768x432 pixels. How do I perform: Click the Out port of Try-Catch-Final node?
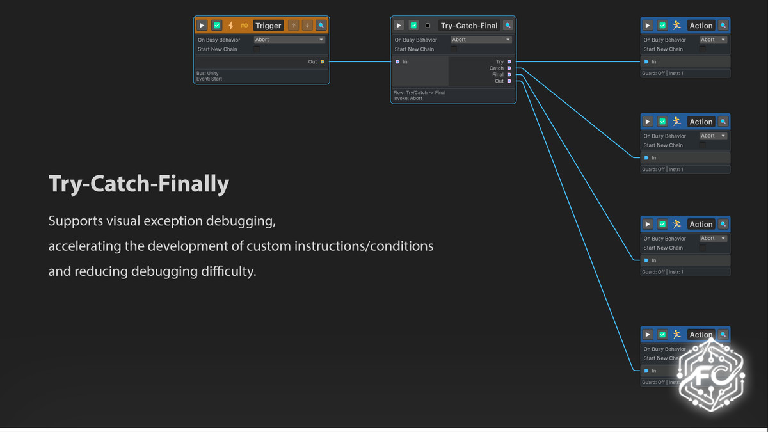509,81
